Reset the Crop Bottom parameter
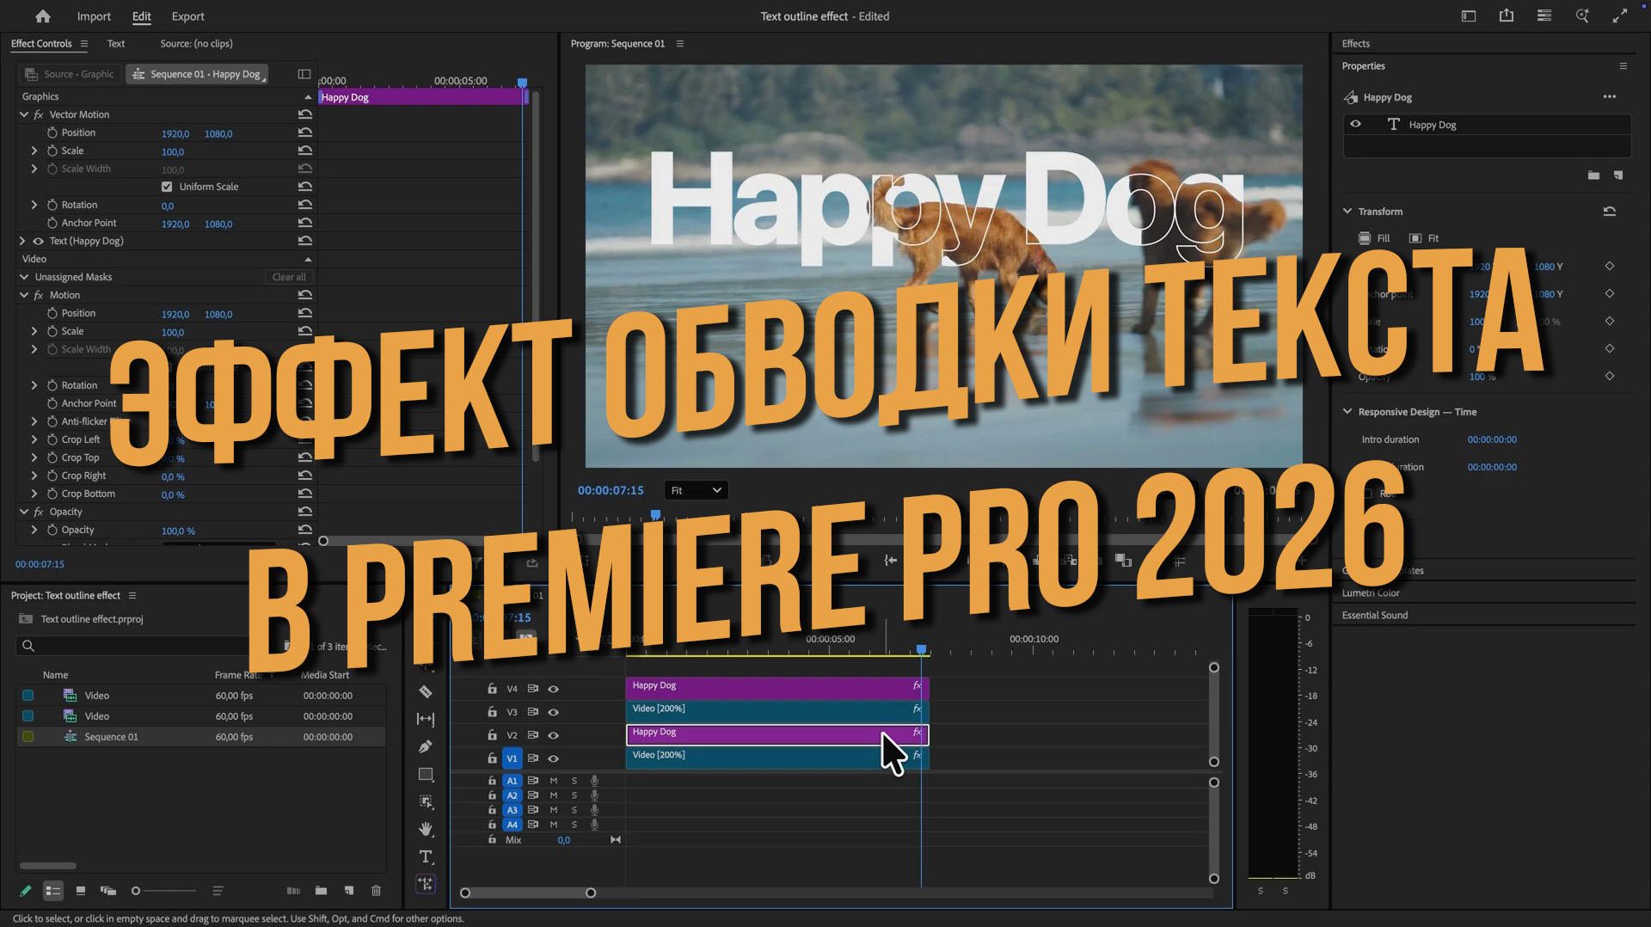The image size is (1651, 927). click(304, 494)
